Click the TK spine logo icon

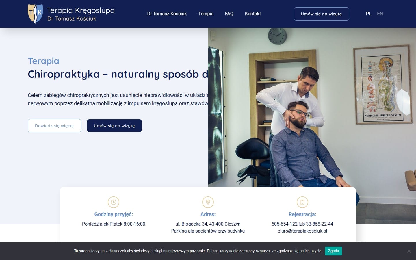(x=36, y=14)
